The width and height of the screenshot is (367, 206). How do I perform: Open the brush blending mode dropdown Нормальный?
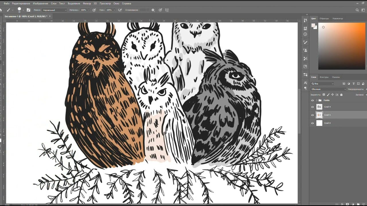(x=54, y=10)
